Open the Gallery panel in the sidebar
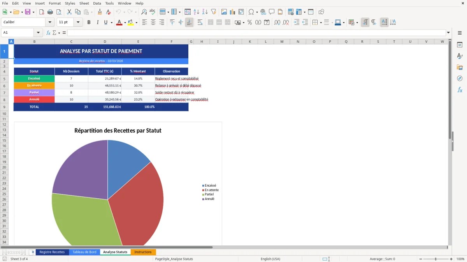Image resolution: width=467 pixels, height=262 pixels. (460, 68)
